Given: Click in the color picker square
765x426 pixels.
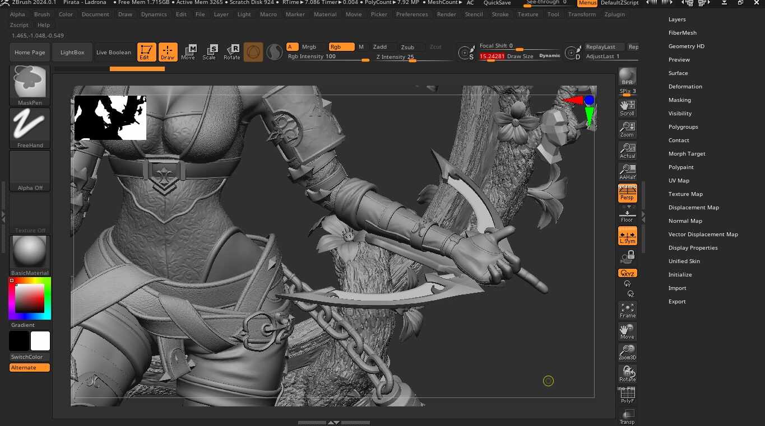Looking at the screenshot, I should [30, 298].
